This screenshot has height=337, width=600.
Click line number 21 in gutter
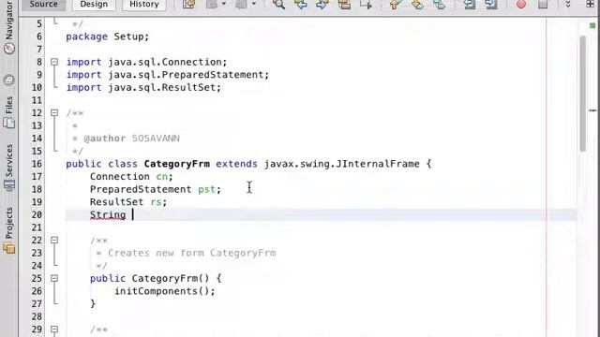pyautogui.click(x=37, y=227)
